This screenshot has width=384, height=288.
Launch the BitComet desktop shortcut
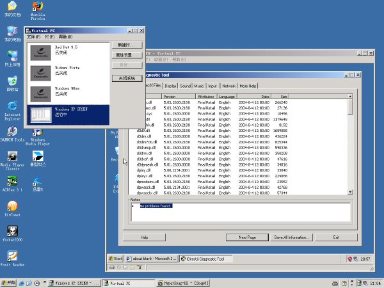(13, 209)
